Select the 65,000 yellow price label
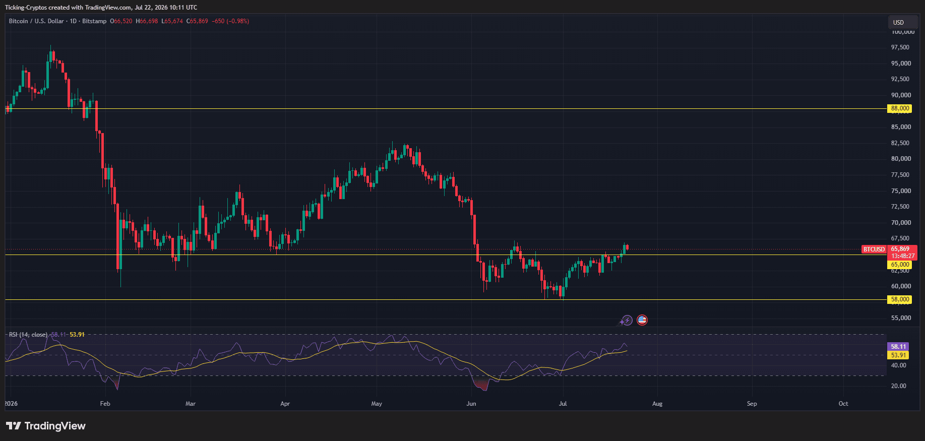Viewport: 925px width, 441px height. click(x=900, y=265)
